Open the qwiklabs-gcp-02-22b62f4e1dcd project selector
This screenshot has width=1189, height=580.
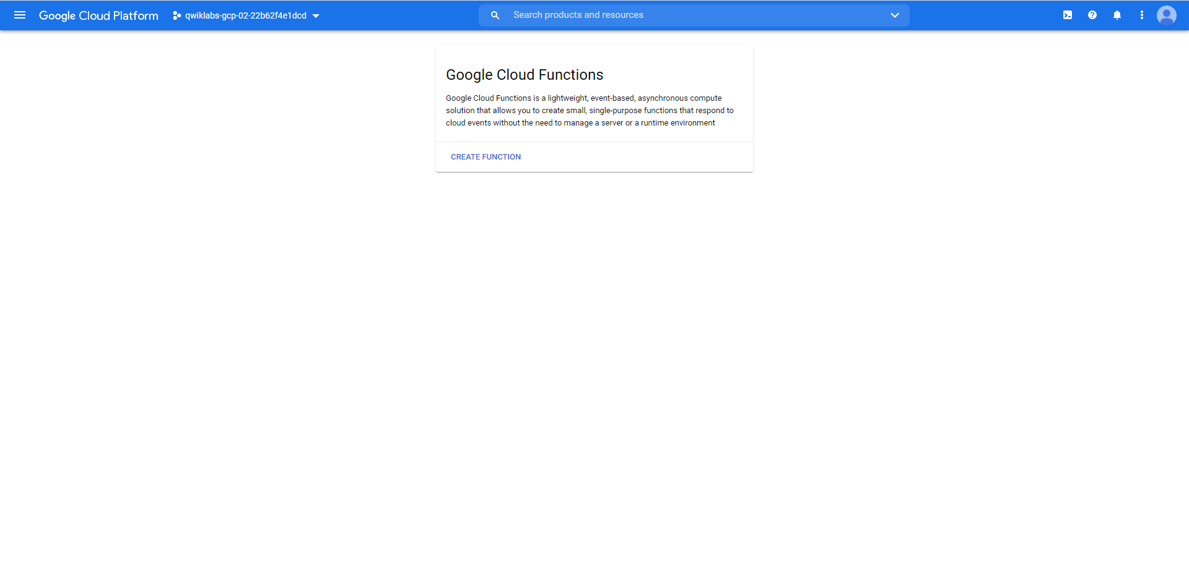click(246, 15)
